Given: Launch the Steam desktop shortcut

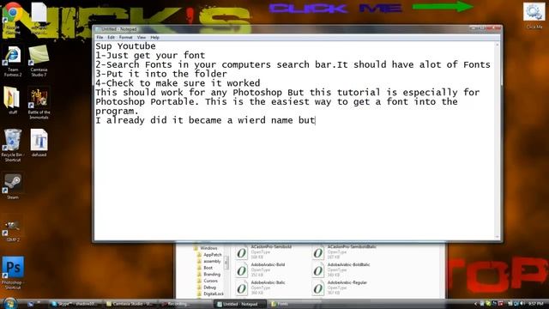Looking at the screenshot, I should (13, 186).
